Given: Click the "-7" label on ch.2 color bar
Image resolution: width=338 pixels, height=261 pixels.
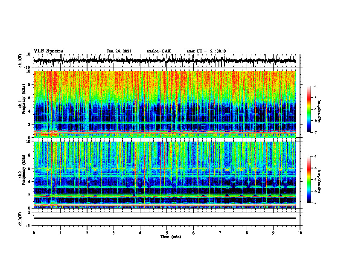Looking at the screenshot, I should (x=315, y=203).
